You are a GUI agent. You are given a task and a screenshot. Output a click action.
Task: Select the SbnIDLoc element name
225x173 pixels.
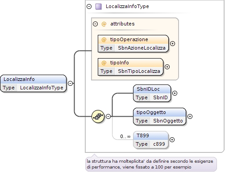click(148, 89)
